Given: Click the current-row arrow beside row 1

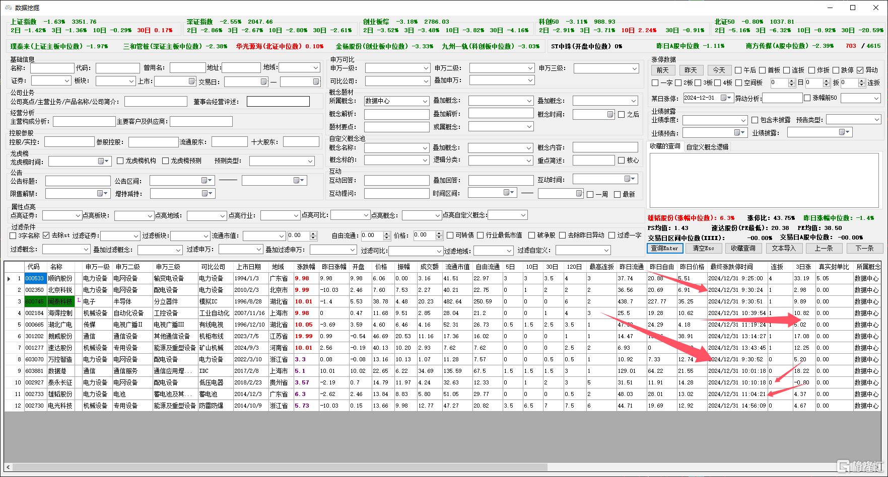Looking at the screenshot, I should pyautogui.click(x=9, y=278).
